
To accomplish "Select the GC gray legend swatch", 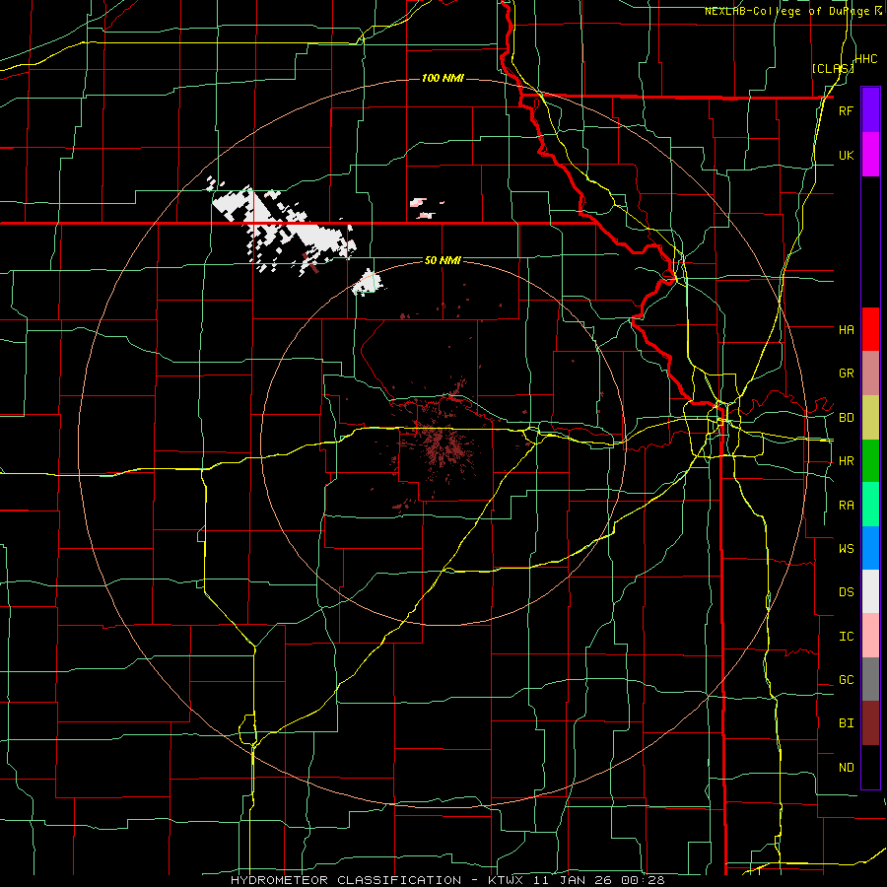I will click(870, 679).
